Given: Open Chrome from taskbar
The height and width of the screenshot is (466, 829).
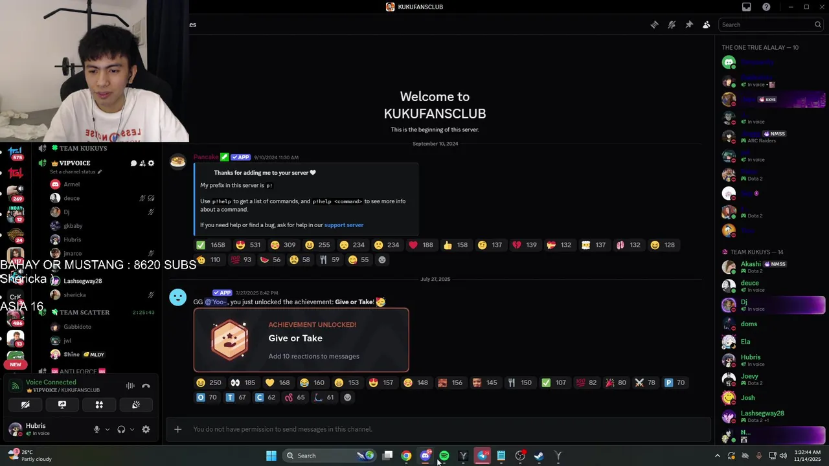Looking at the screenshot, I should coord(406,456).
